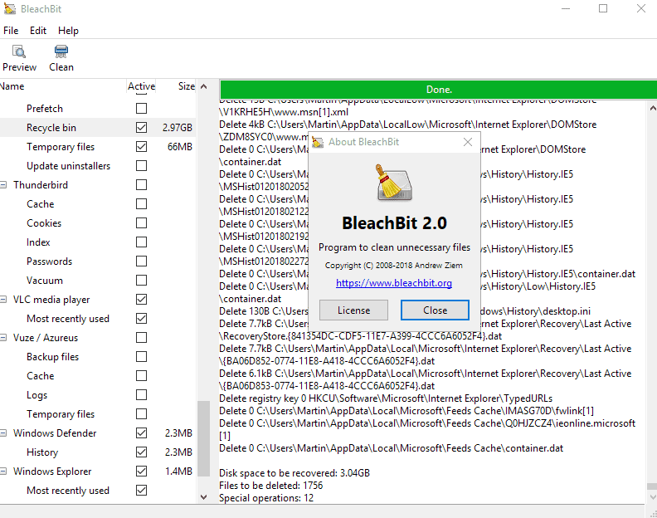This screenshot has height=518, width=657.
Task: Click the Size column header
Action: (176, 86)
